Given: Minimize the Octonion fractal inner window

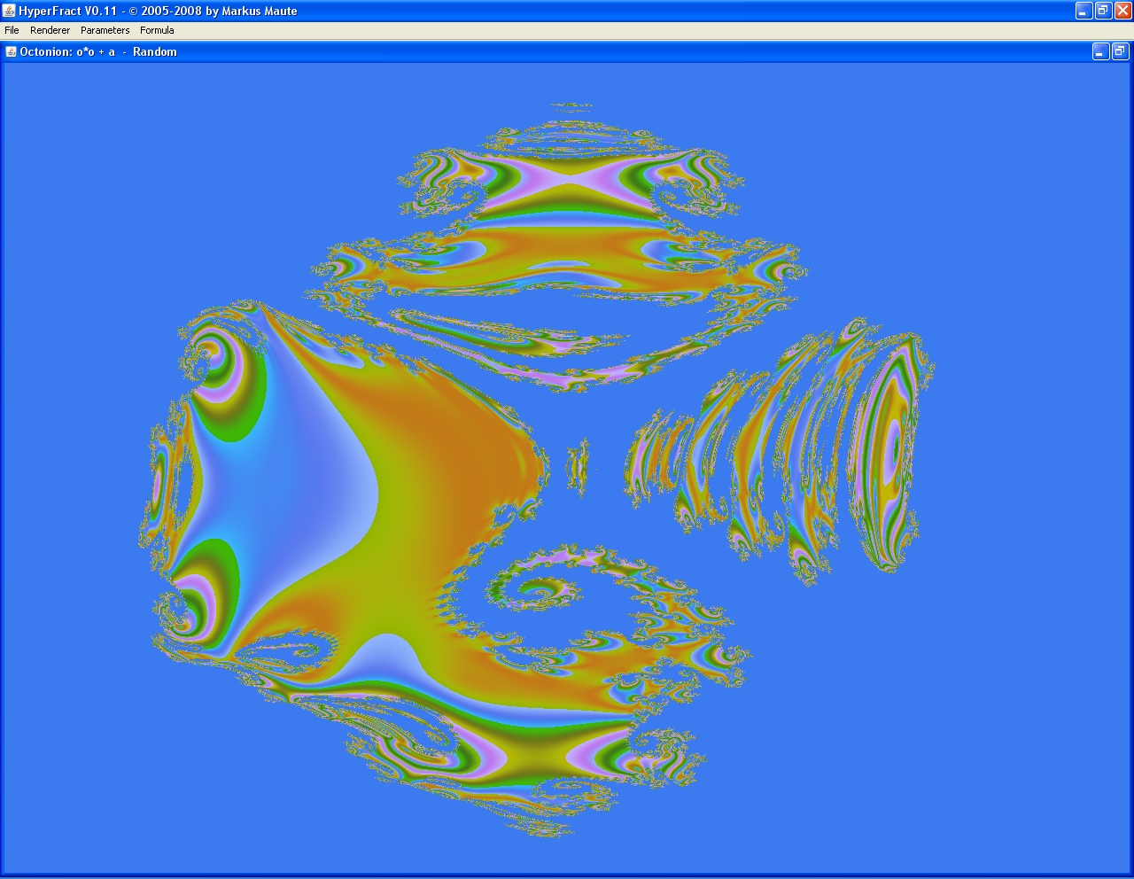Looking at the screenshot, I should (1100, 52).
